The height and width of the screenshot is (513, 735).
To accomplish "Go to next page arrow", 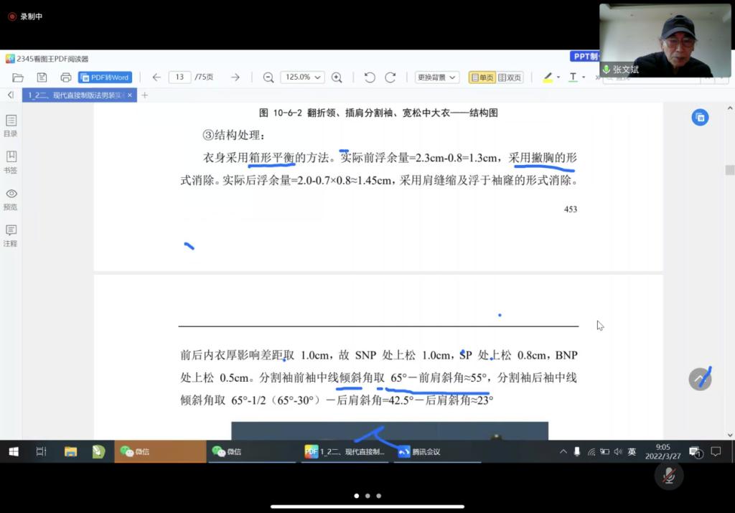I will click(x=235, y=77).
